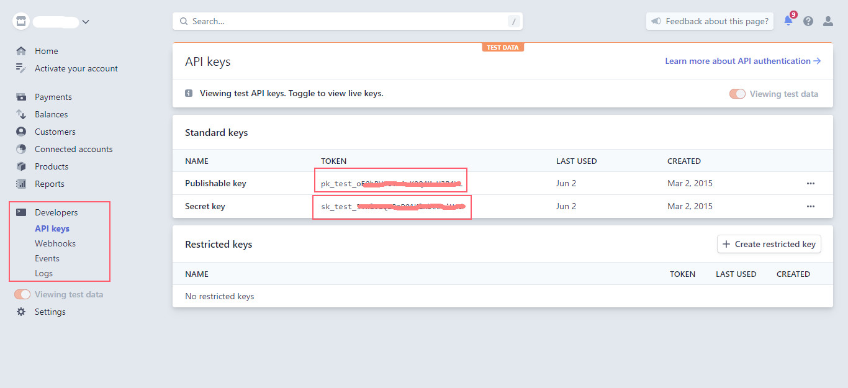Viewport: 848px width, 388px height.
Task: Click Feedback about this page button
Action: tap(710, 21)
